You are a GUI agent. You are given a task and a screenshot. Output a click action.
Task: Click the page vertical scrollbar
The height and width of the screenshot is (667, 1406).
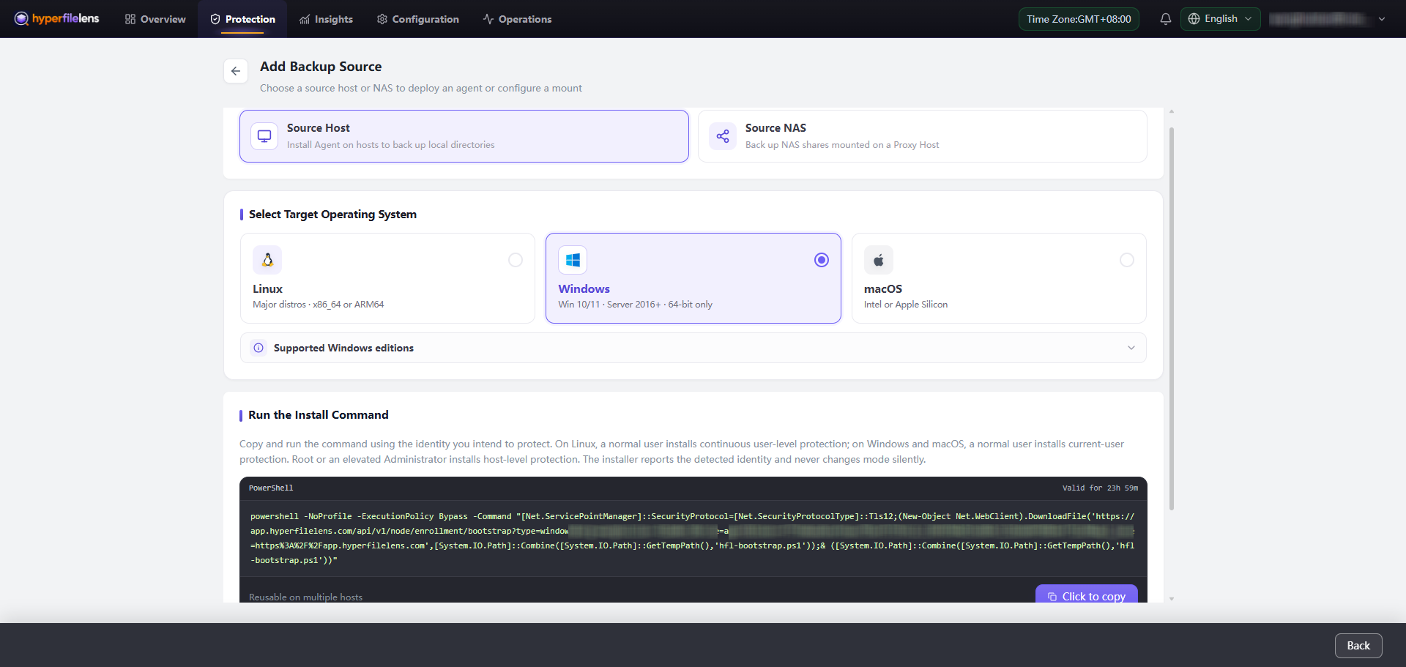(x=1172, y=319)
